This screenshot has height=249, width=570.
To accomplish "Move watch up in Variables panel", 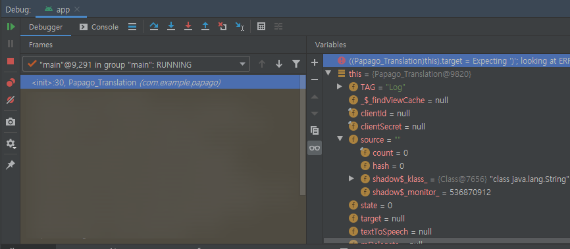I will click(315, 97).
